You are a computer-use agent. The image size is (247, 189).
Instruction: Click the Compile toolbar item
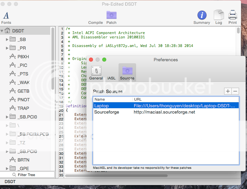click(95, 23)
